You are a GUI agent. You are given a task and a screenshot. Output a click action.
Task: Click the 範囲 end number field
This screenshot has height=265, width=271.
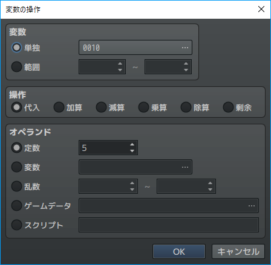click(x=168, y=67)
